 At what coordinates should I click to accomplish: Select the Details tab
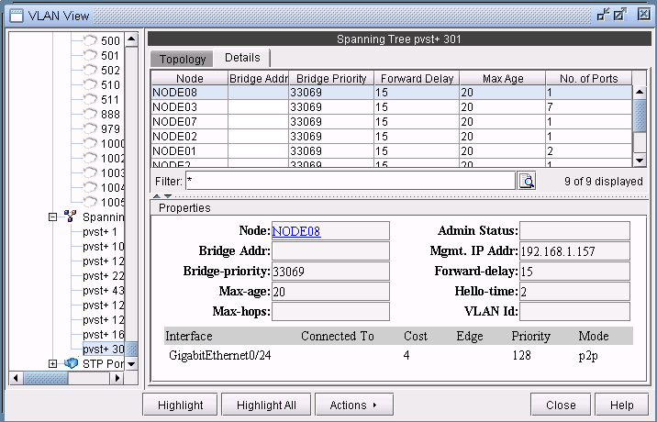pyautogui.click(x=242, y=58)
